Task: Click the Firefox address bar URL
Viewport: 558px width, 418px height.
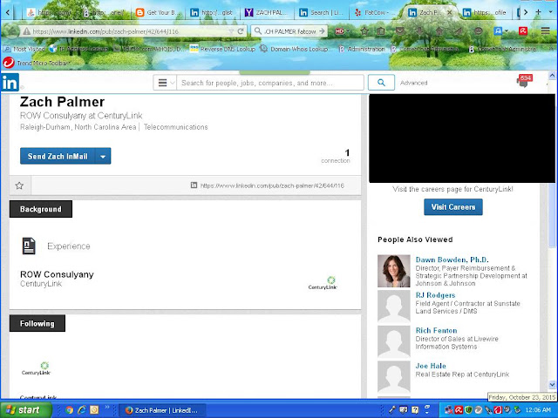Action: pos(130,31)
